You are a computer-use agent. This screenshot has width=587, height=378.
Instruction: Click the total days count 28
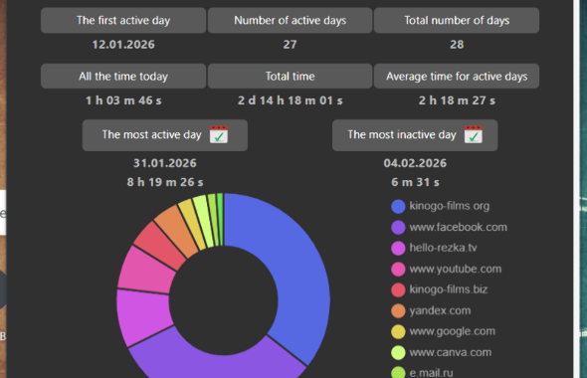coord(457,45)
